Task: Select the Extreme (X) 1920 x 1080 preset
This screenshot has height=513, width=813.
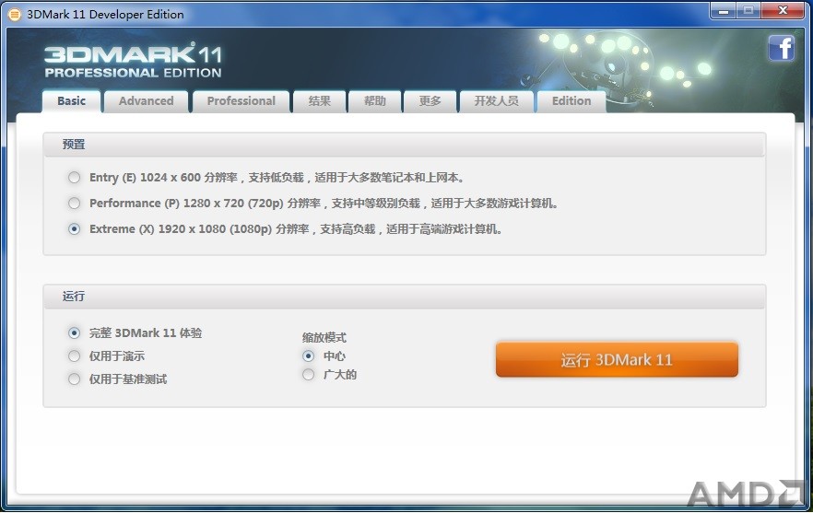Action: [x=74, y=229]
